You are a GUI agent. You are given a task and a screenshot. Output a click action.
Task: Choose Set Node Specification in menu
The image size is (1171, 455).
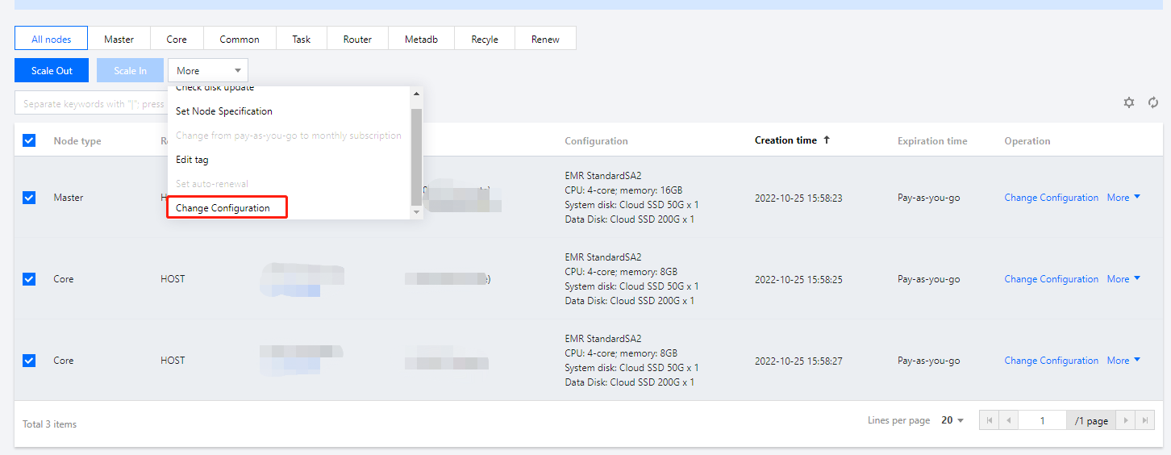click(290, 111)
